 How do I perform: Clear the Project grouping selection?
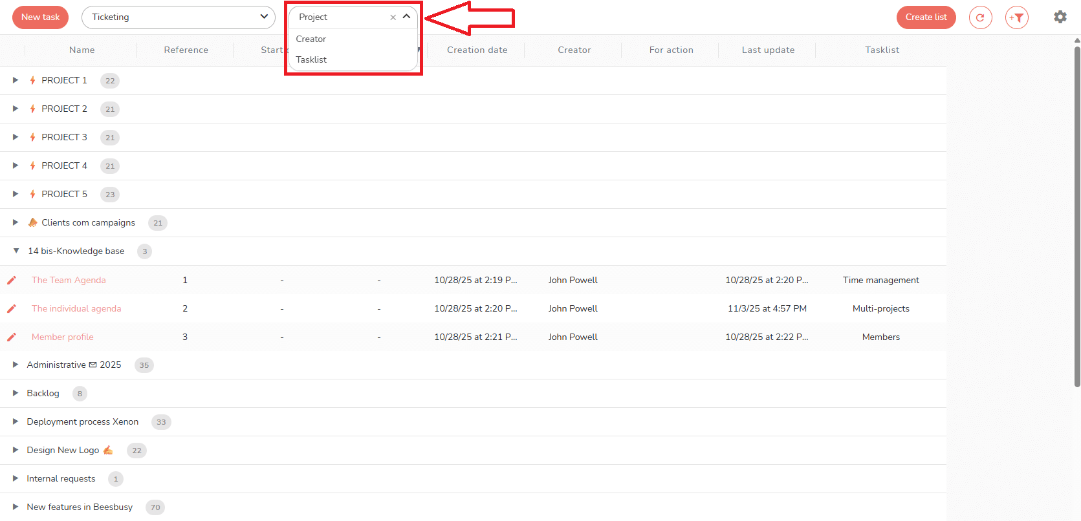click(393, 17)
